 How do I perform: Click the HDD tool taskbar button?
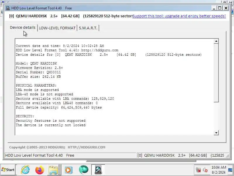98,170
